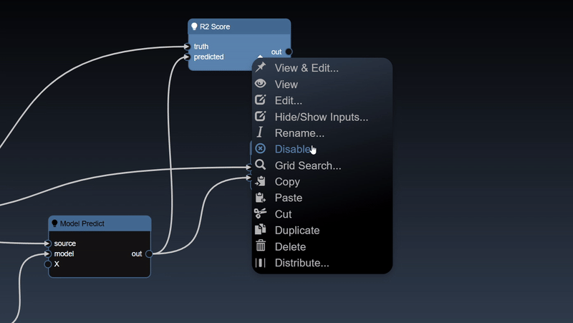The image size is (573, 323).
Task: Choose Copy from the context menu
Action: point(287,182)
